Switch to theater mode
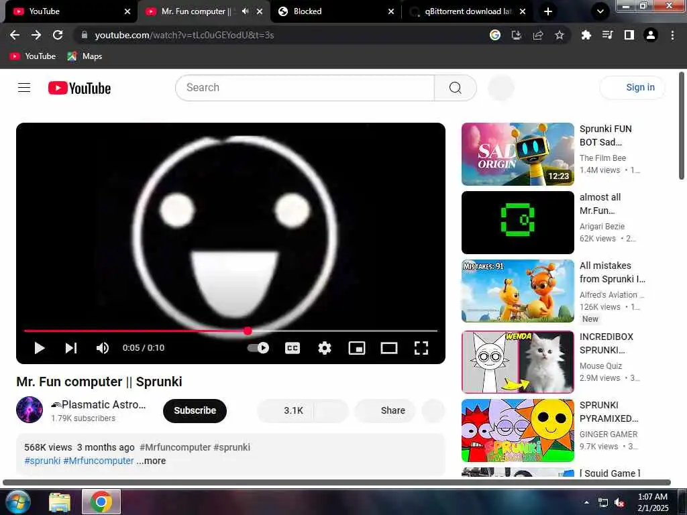Image resolution: width=687 pixels, height=515 pixels. [389, 348]
